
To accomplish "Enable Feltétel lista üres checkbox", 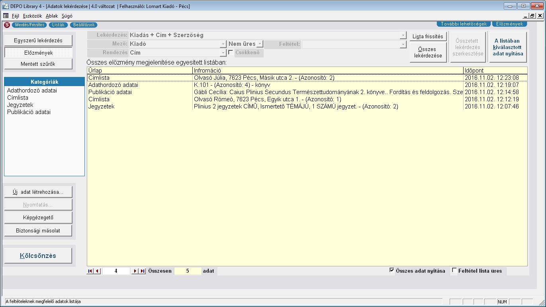I will (x=454, y=270).
